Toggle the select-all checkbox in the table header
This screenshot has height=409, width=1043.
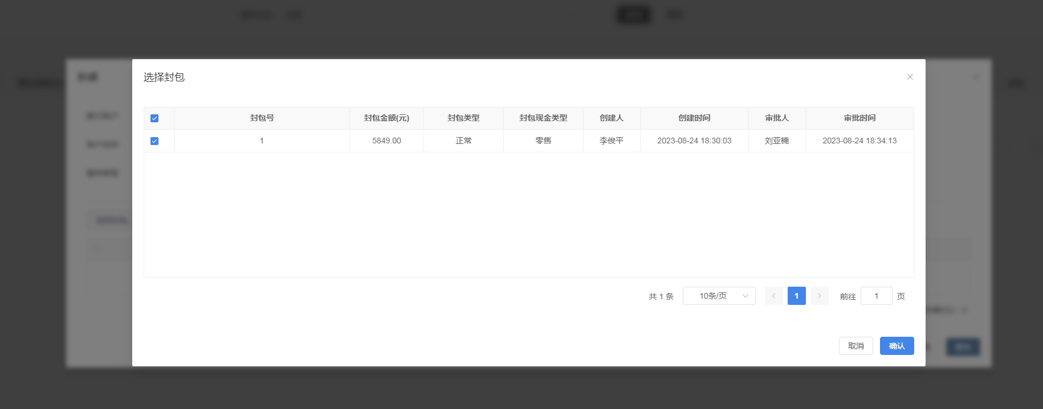(x=154, y=118)
